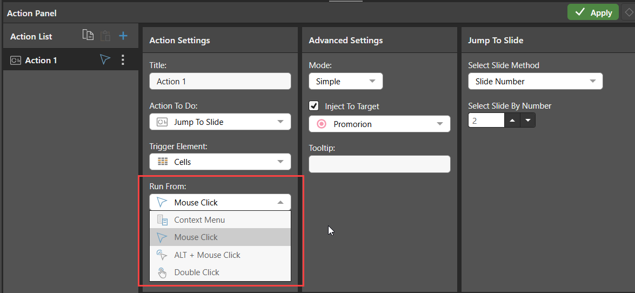Add a new action with the plus icon
This screenshot has height=293, width=635.
tap(123, 36)
